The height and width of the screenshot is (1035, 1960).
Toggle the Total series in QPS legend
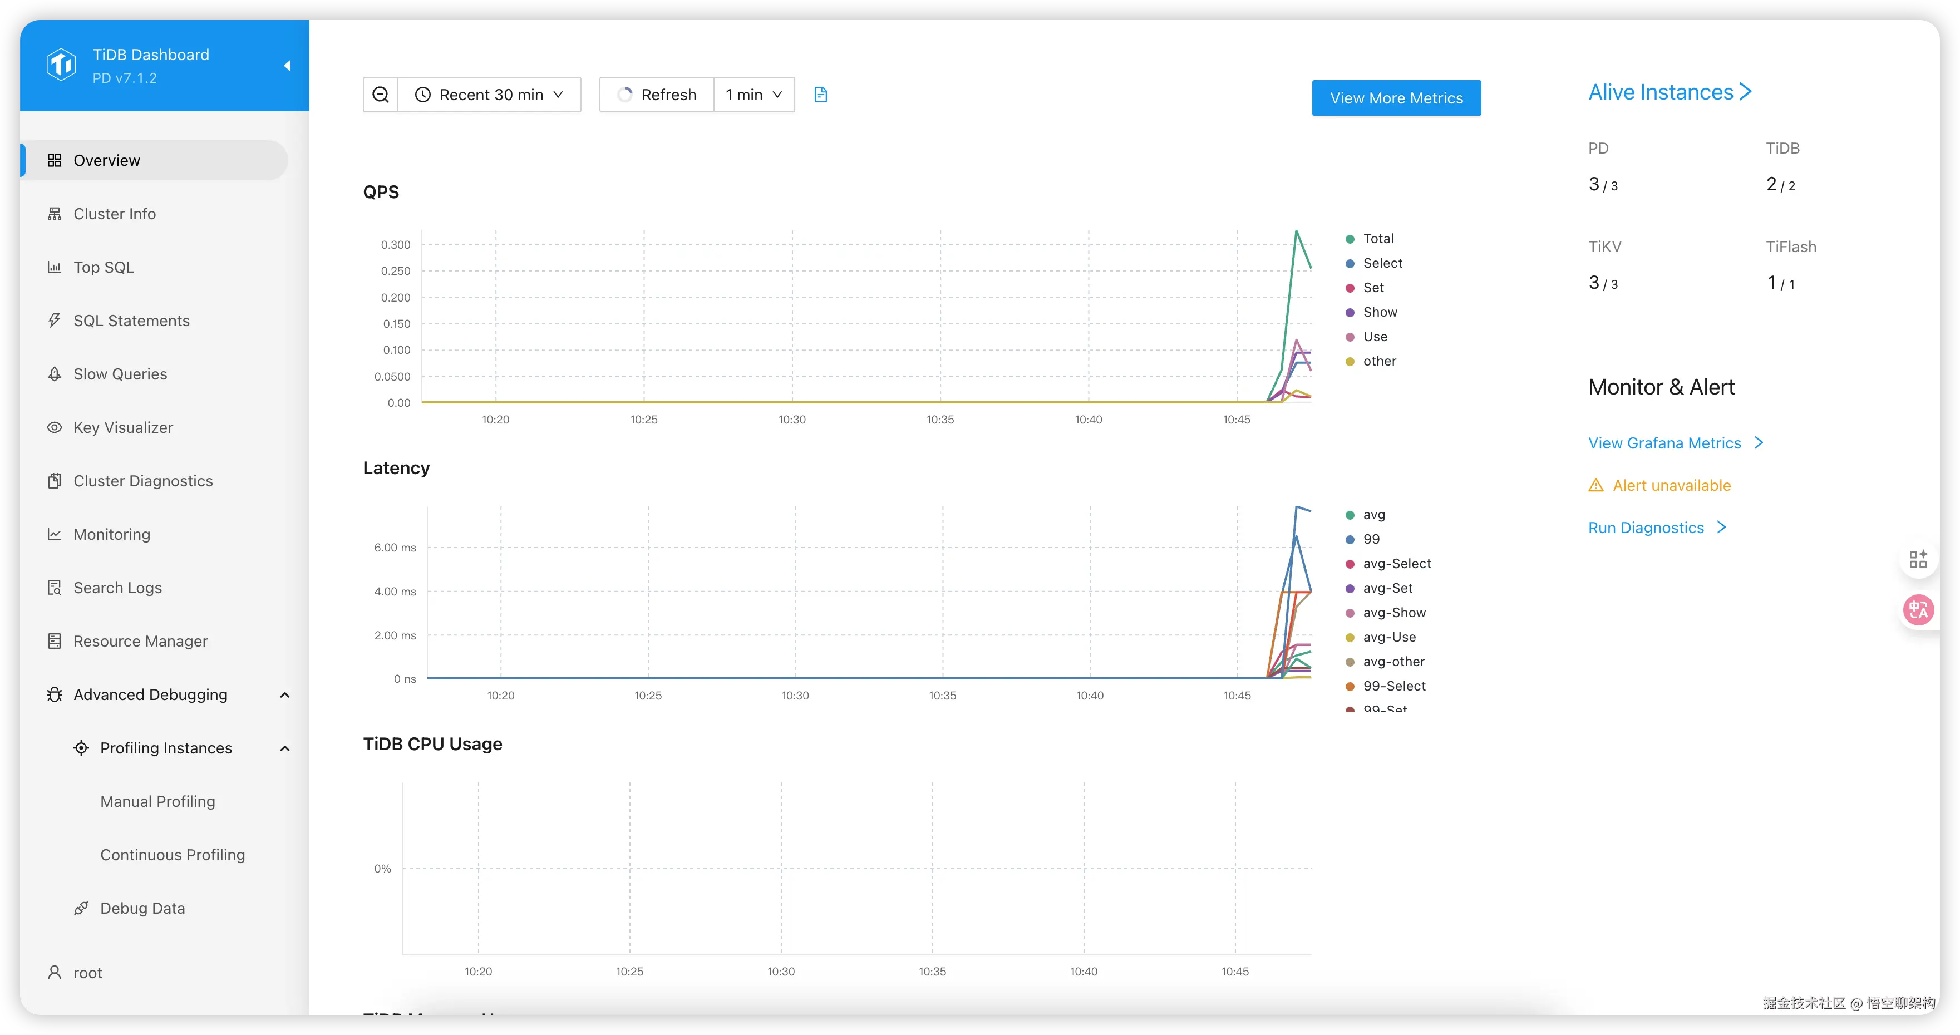pyautogui.click(x=1377, y=239)
